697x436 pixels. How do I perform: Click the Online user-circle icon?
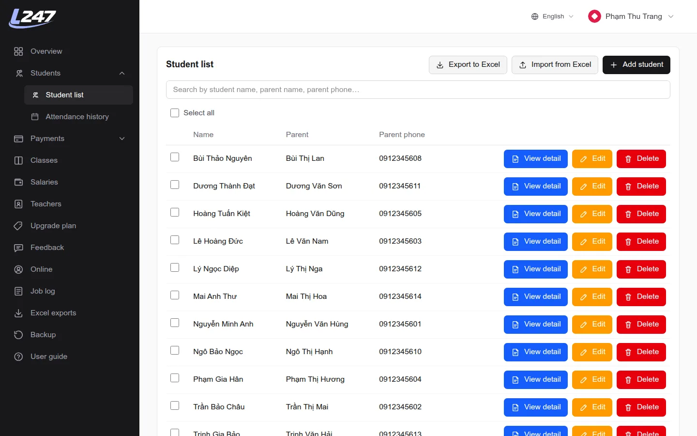click(x=18, y=269)
